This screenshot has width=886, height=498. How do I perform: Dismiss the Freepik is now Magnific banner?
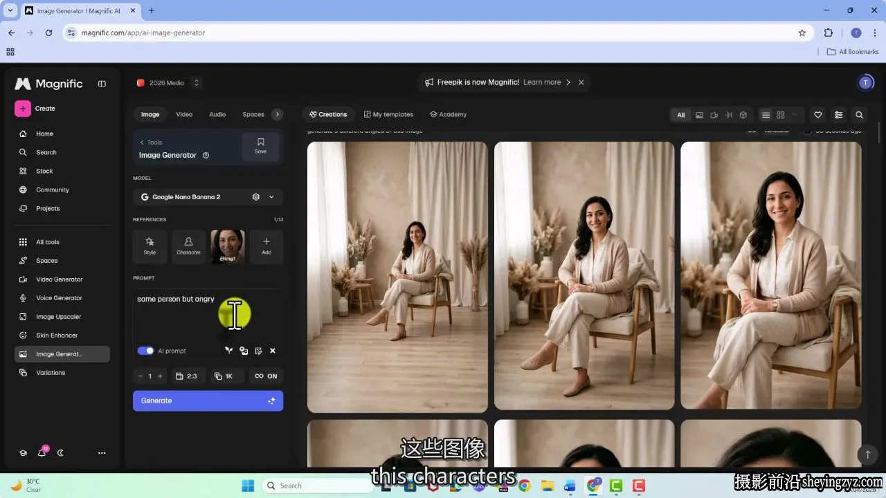tap(581, 82)
